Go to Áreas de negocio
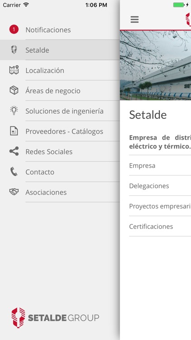The width and height of the screenshot is (191, 340). 60,91
